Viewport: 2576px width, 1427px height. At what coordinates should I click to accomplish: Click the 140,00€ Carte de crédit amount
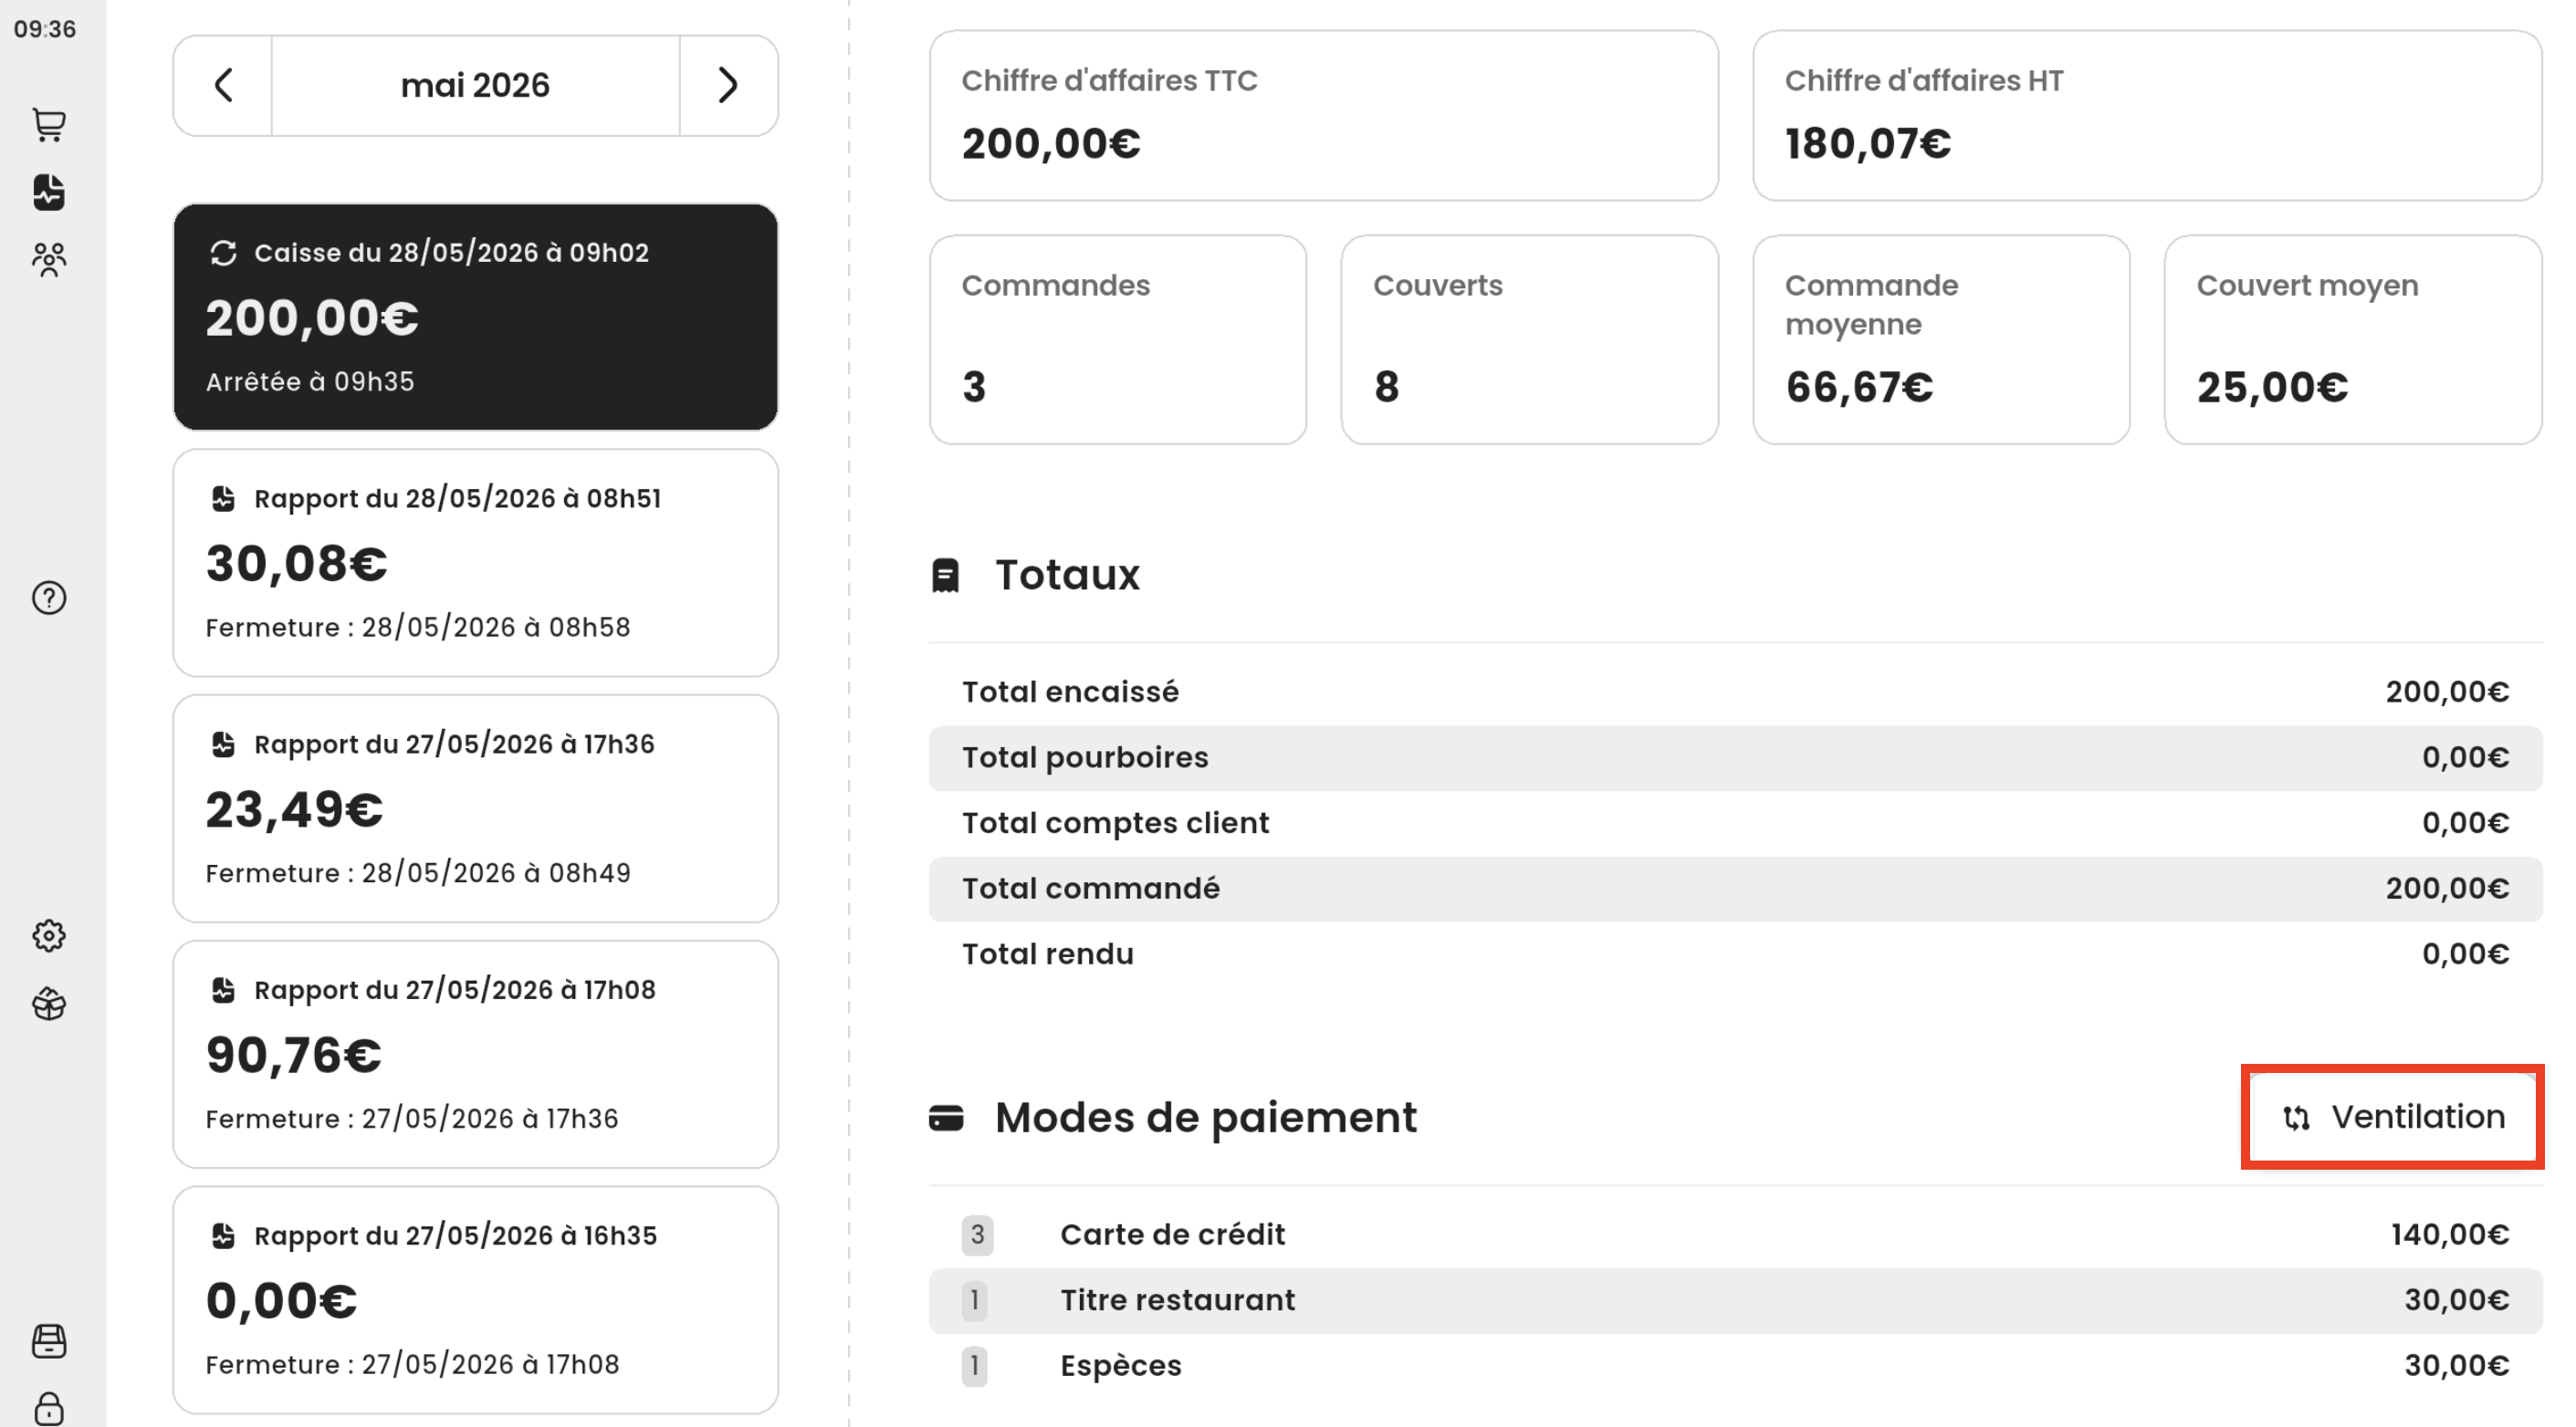tap(2449, 1234)
